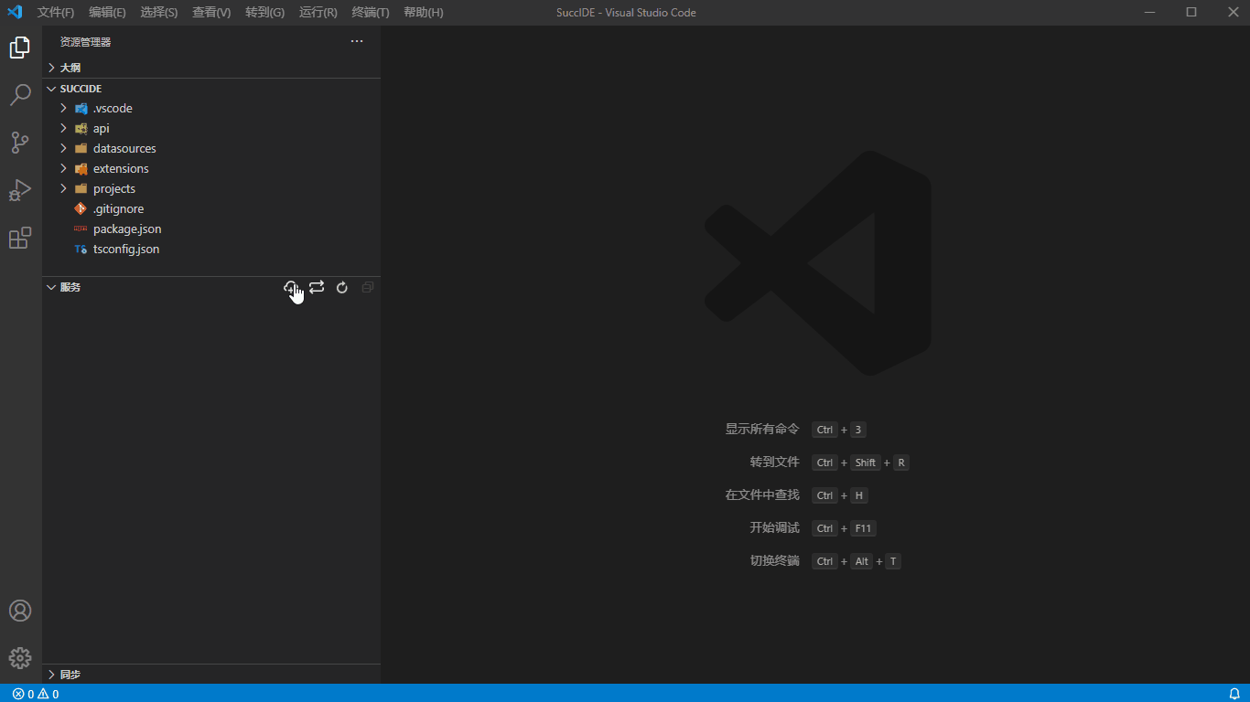This screenshot has width=1250, height=702.
Task: Open the explorer more actions ellipsis
Action: 357,42
